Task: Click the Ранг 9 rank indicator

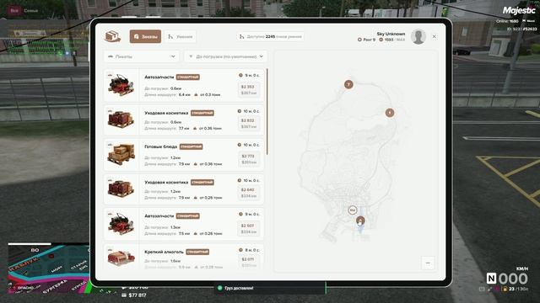Action: (x=366, y=40)
